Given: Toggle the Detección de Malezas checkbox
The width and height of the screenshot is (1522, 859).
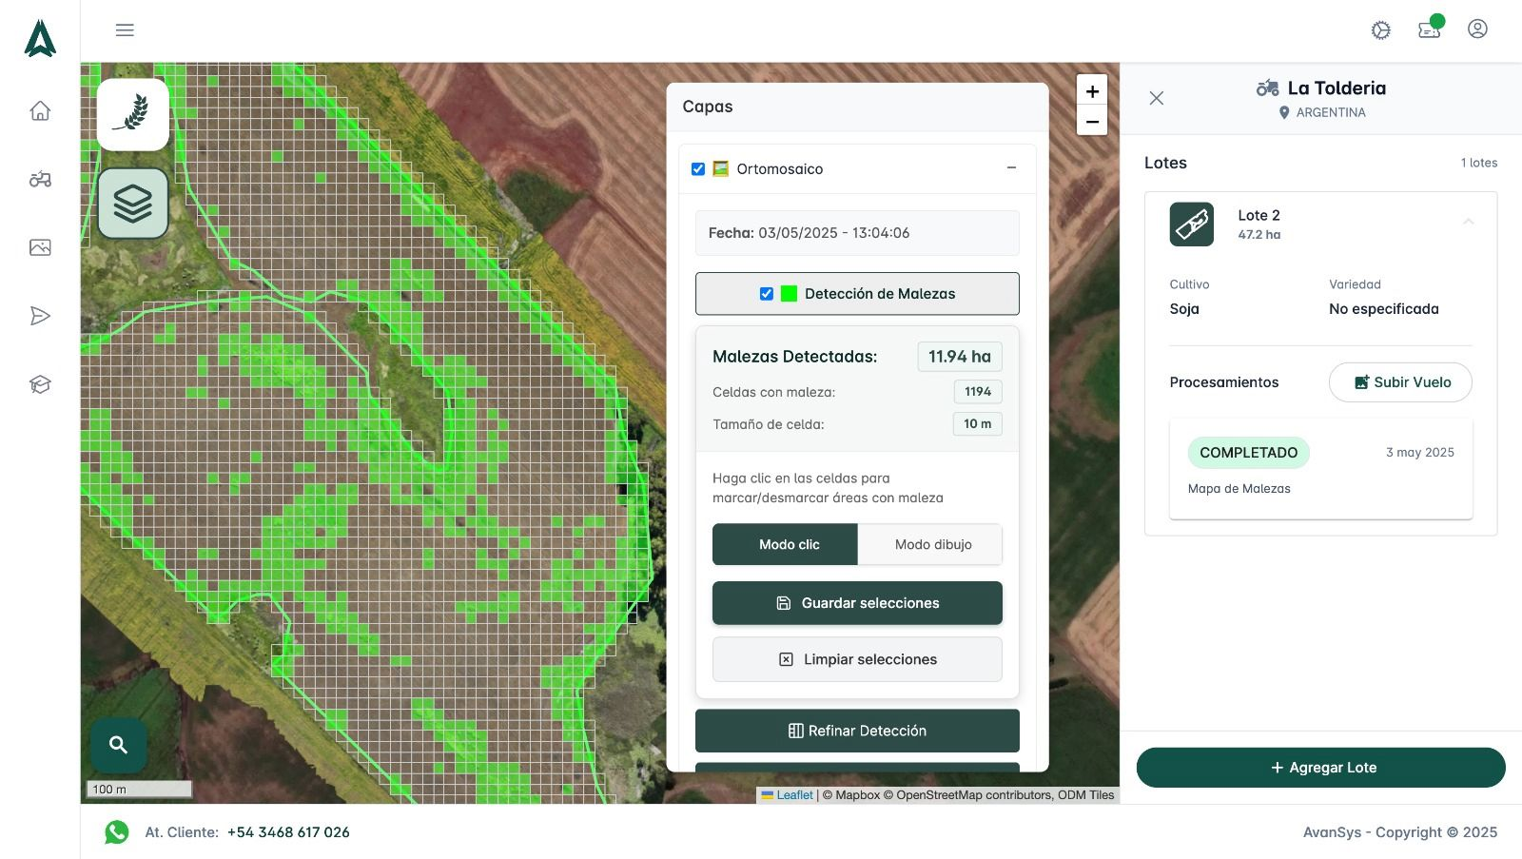Looking at the screenshot, I should pyautogui.click(x=766, y=294).
